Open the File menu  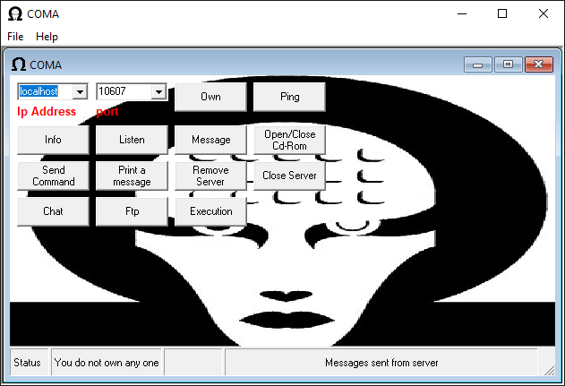point(15,37)
